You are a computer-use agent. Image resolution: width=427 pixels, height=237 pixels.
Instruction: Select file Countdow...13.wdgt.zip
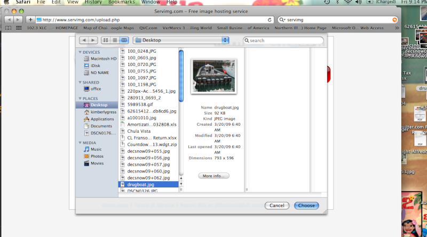[x=149, y=144]
